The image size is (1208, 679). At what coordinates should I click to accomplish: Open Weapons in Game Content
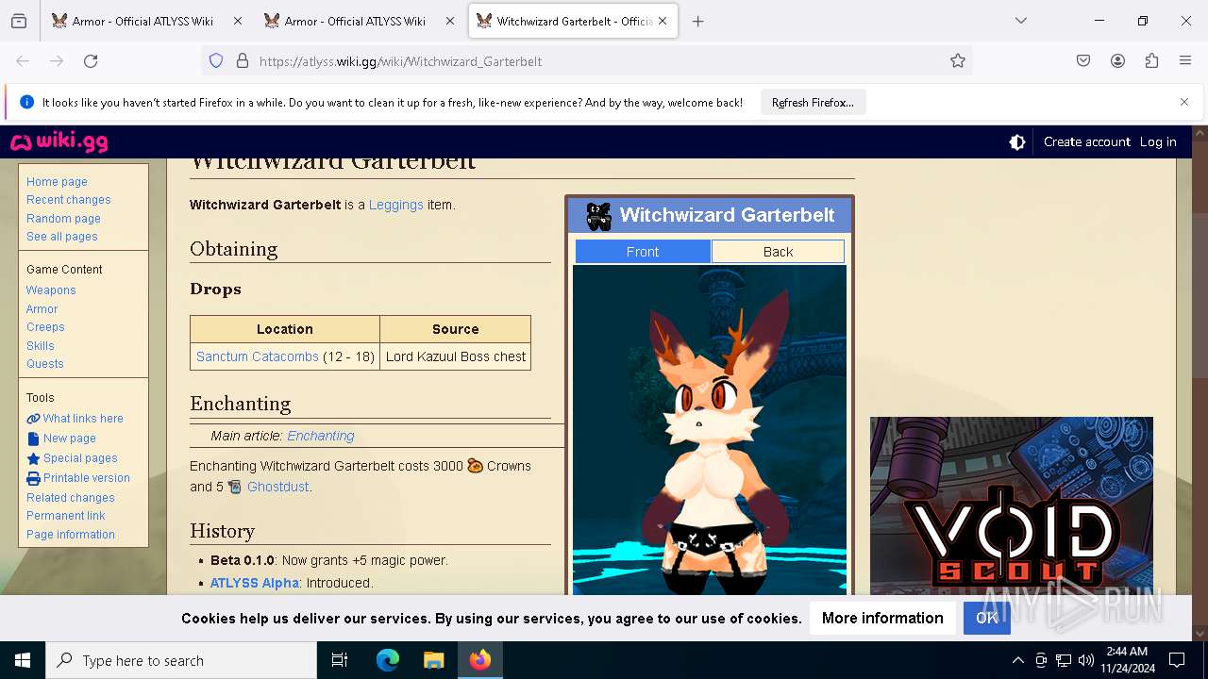(51, 290)
